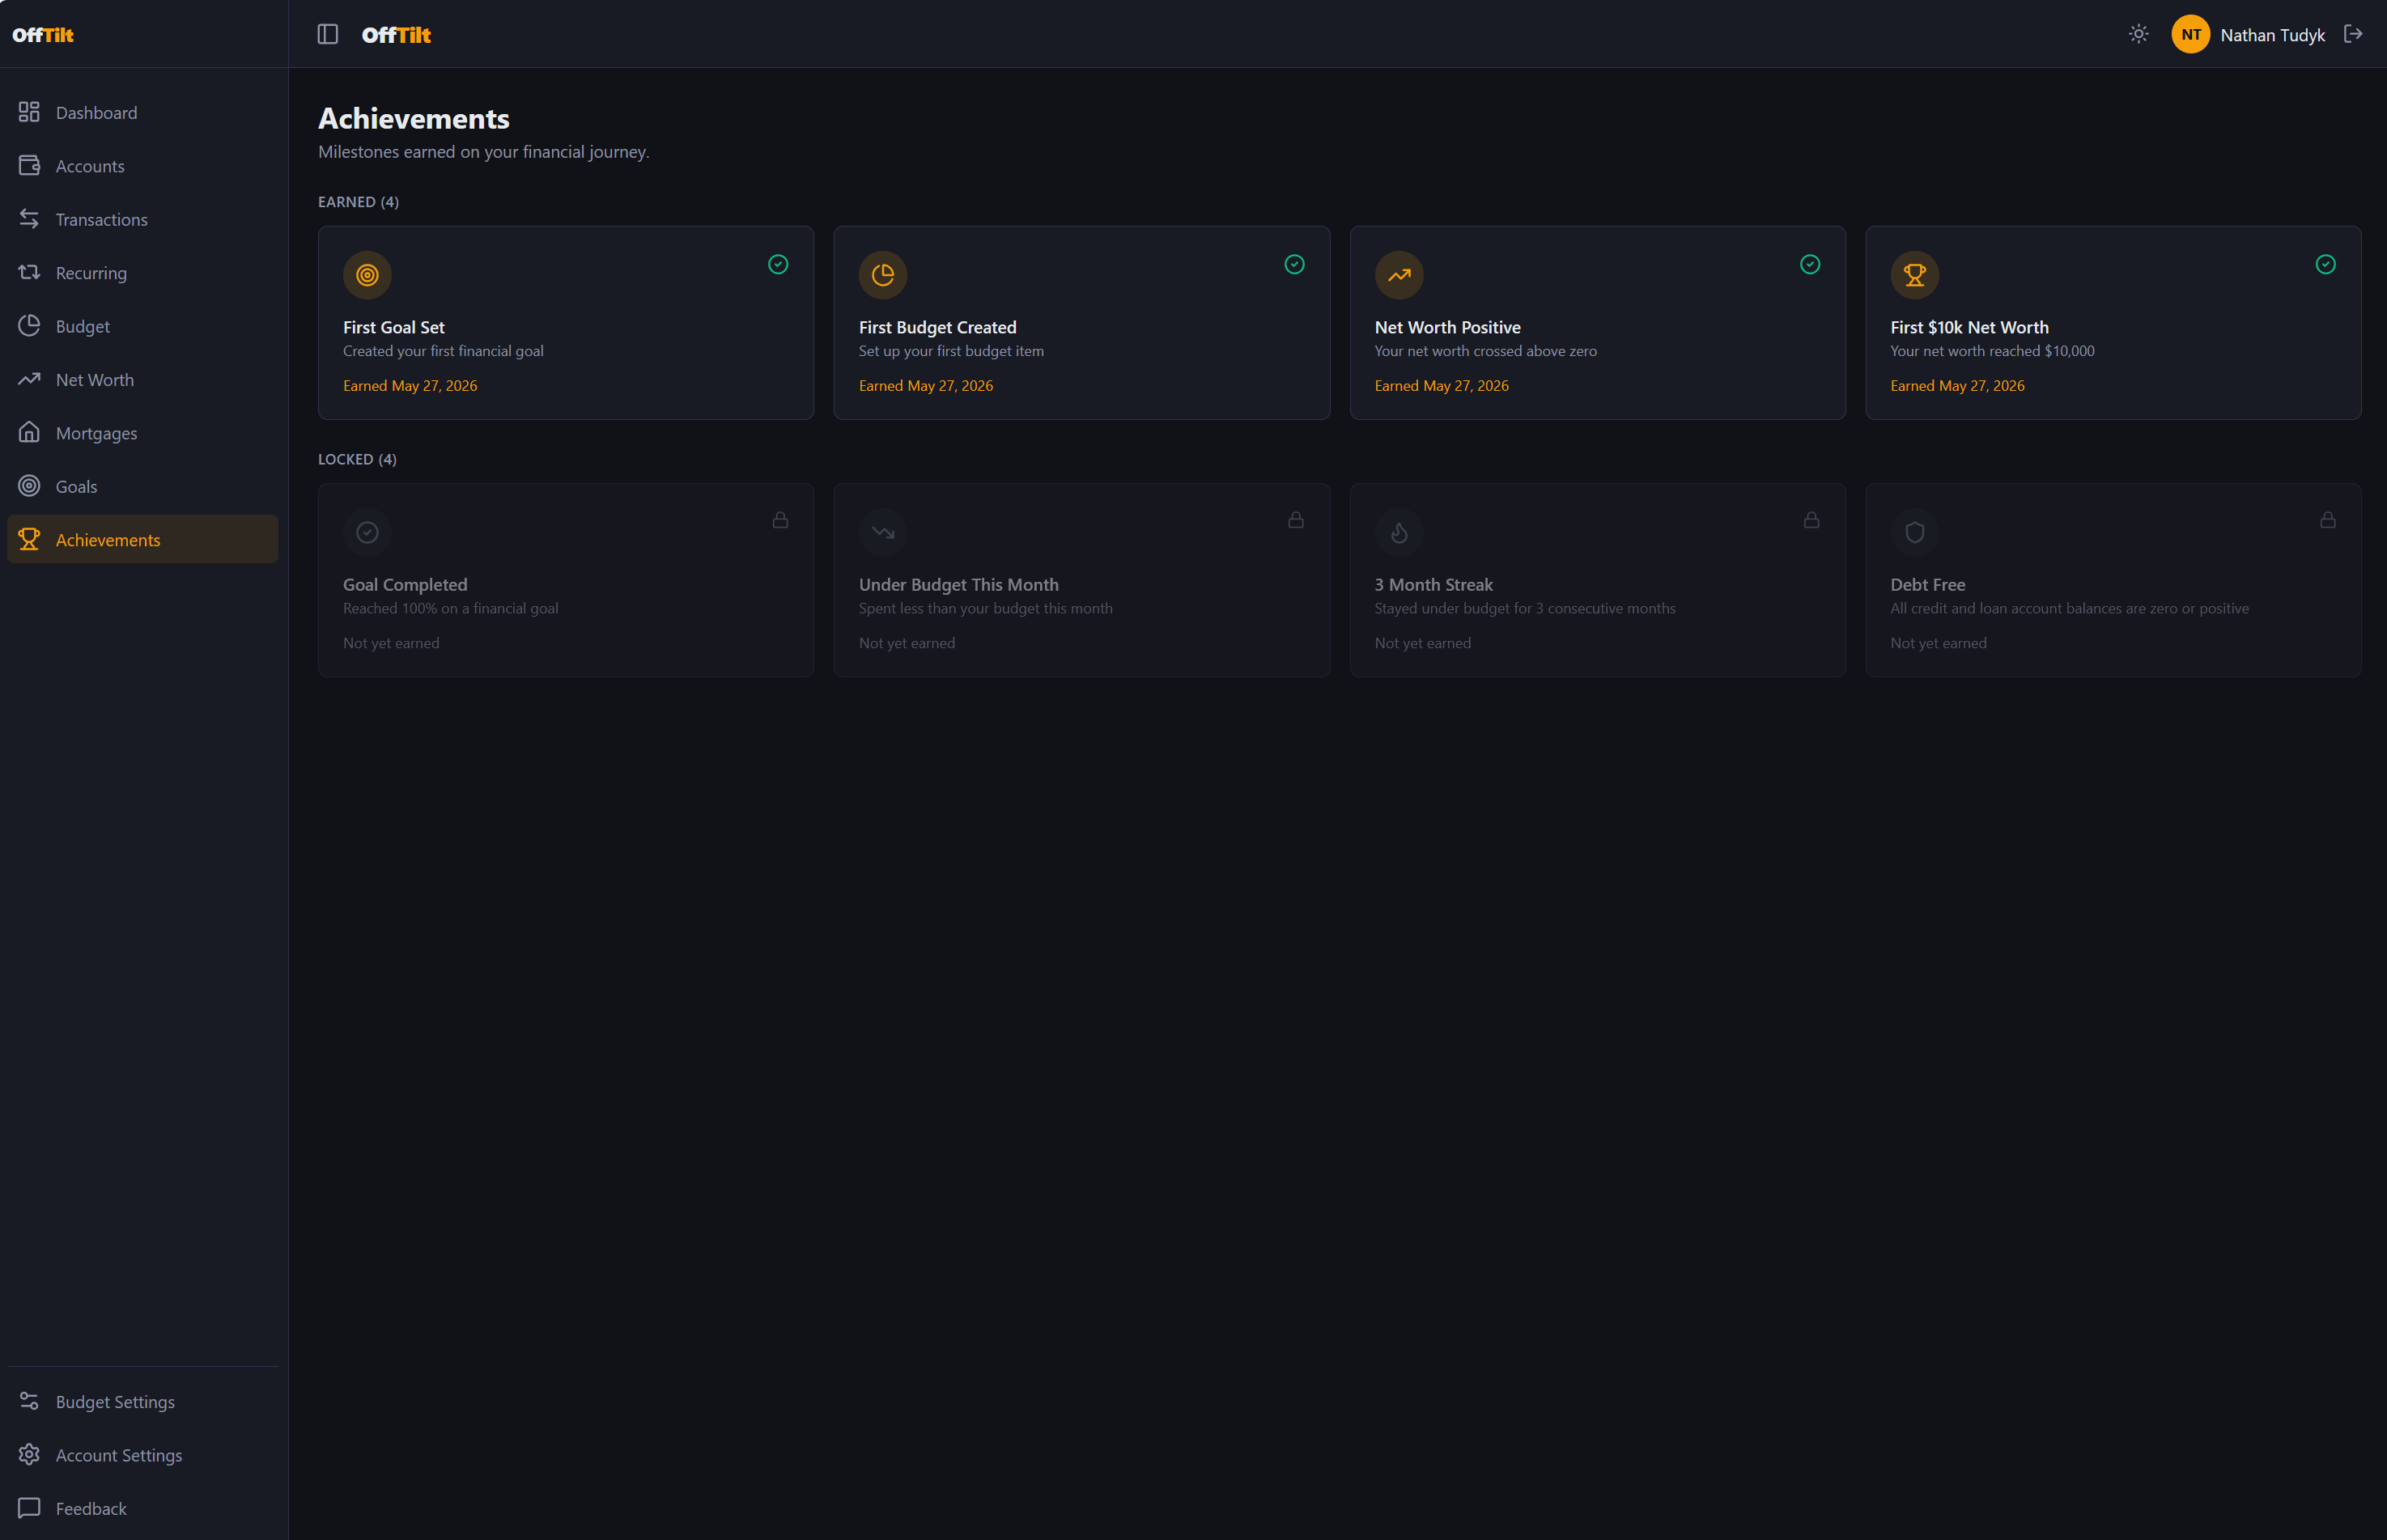The height and width of the screenshot is (1540, 2387).
Task: Click the Goal Completed check-circle badge
Action: point(367,532)
